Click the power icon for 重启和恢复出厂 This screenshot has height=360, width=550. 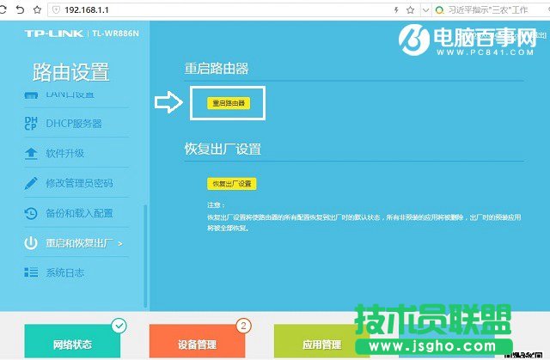[31, 243]
